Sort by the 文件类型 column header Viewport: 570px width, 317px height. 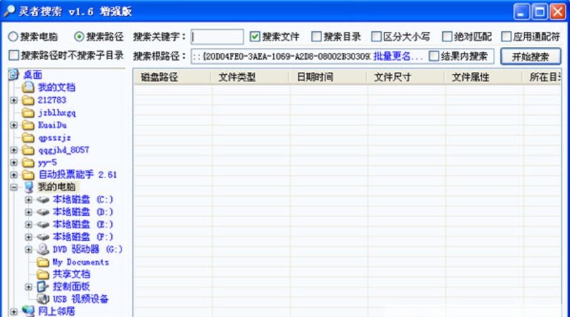pyautogui.click(x=250, y=77)
